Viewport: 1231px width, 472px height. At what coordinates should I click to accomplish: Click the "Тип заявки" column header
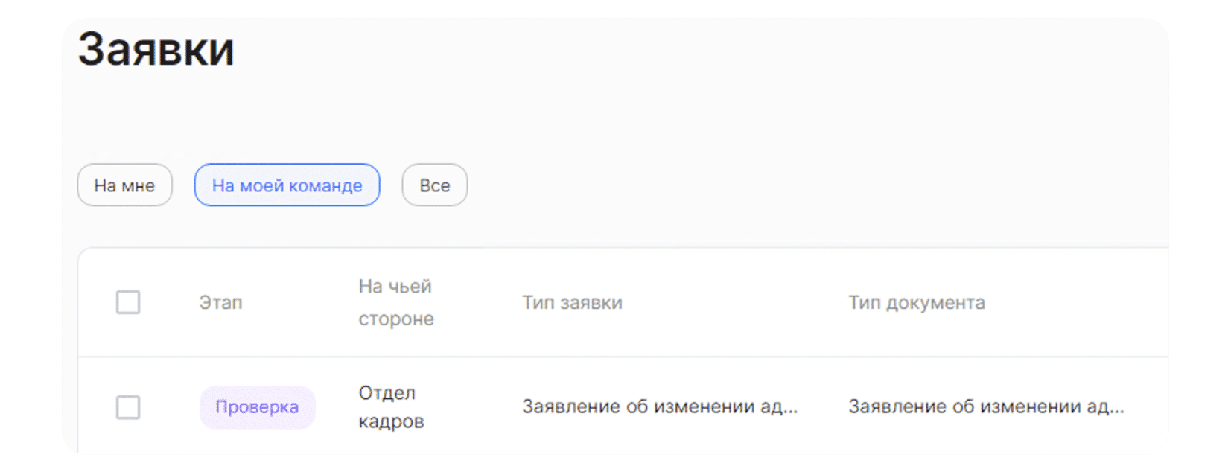click(572, 302)
